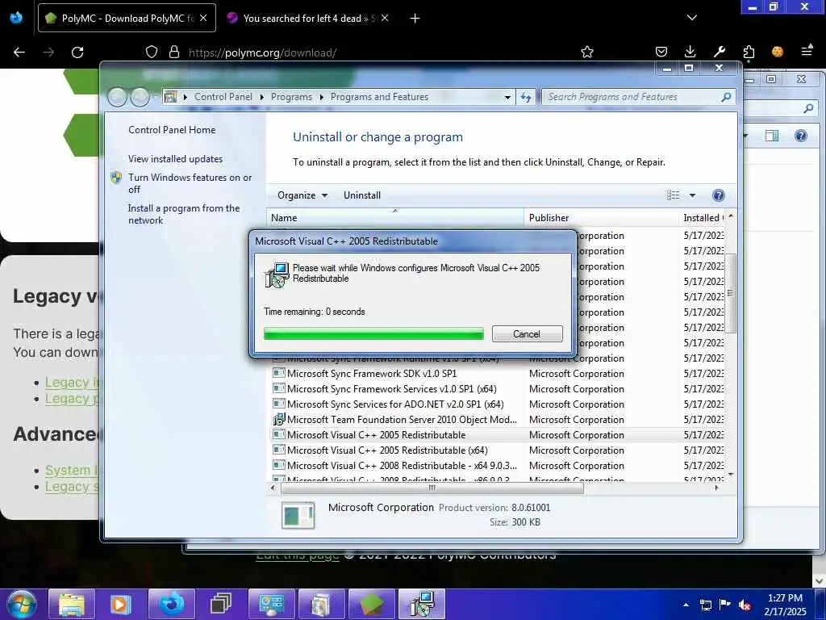Open View installed updates link

pyautogui.click(x=175, y=159)
